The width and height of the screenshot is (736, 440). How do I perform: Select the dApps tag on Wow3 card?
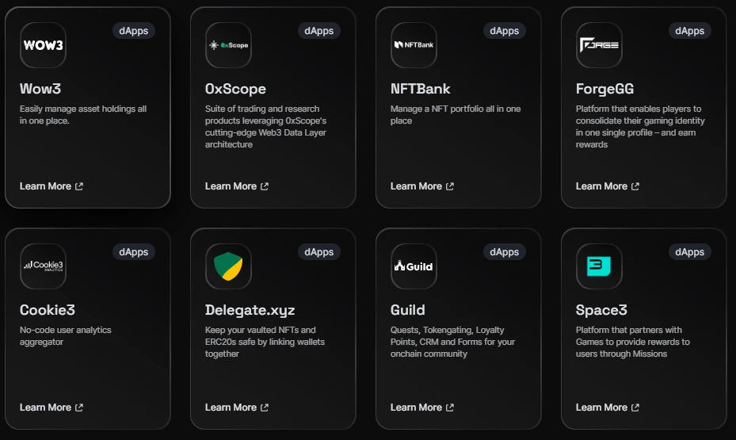point(133,31)
